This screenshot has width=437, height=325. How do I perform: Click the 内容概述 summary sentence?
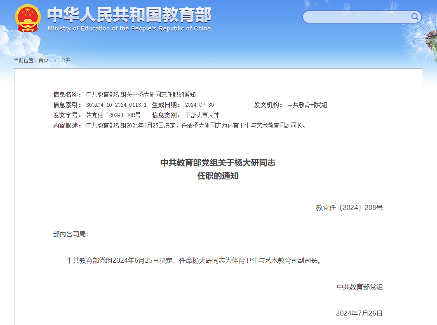pos(197,125)
